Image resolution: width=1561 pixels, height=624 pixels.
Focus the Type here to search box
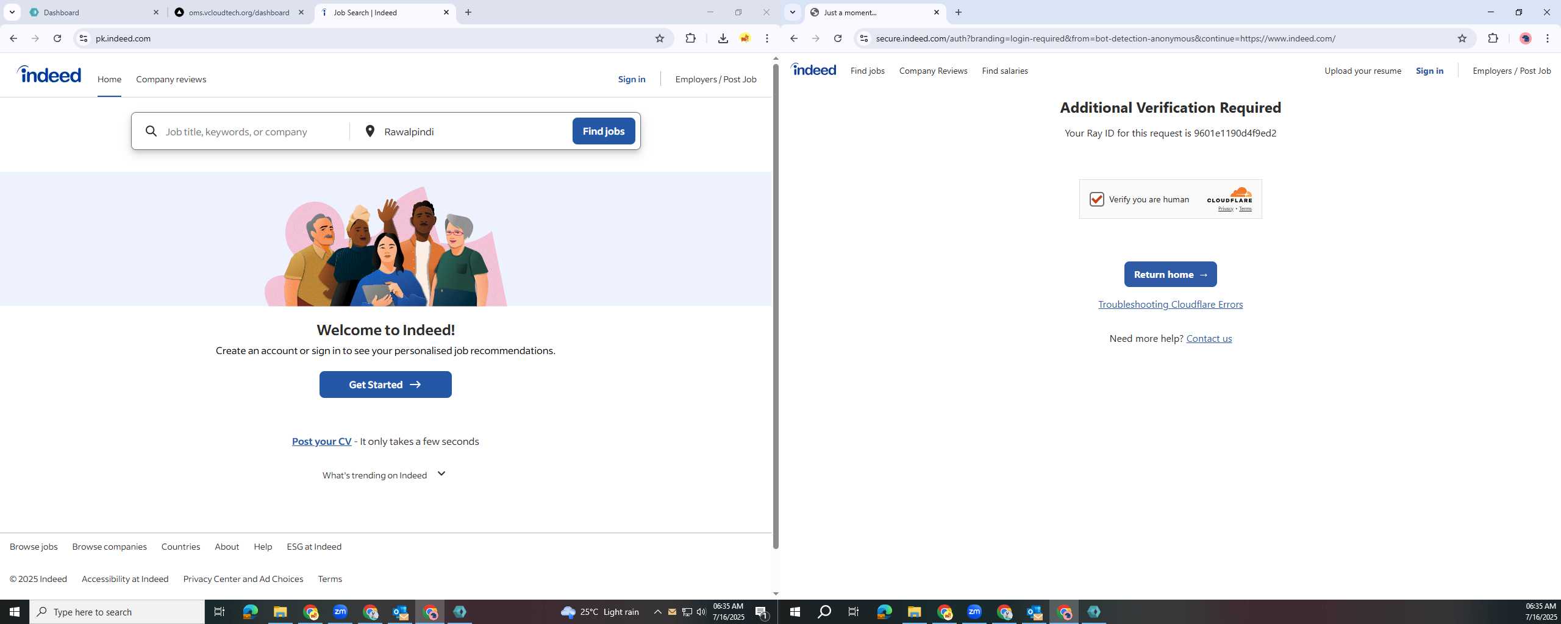point(117,612)
